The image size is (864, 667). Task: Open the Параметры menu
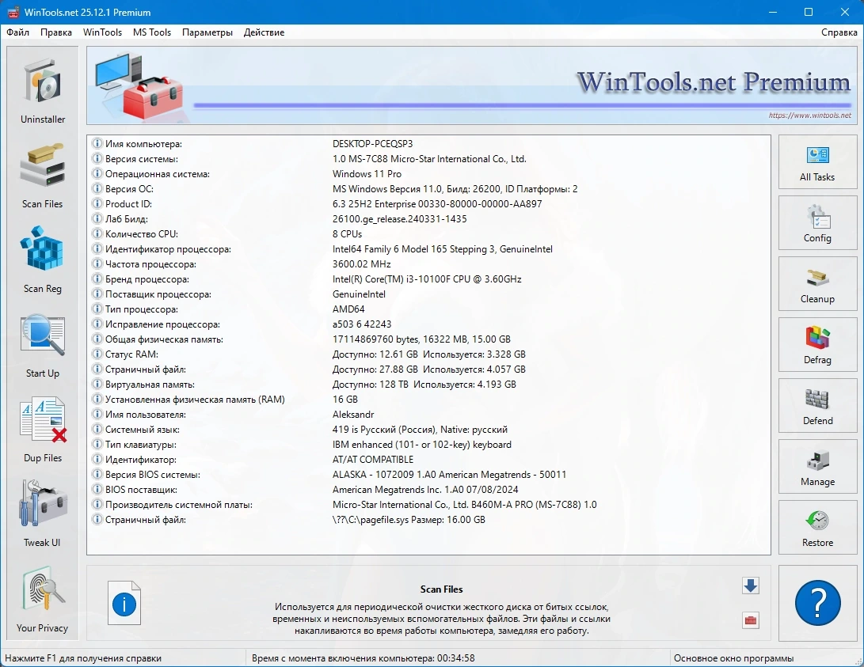pos(207,32)
